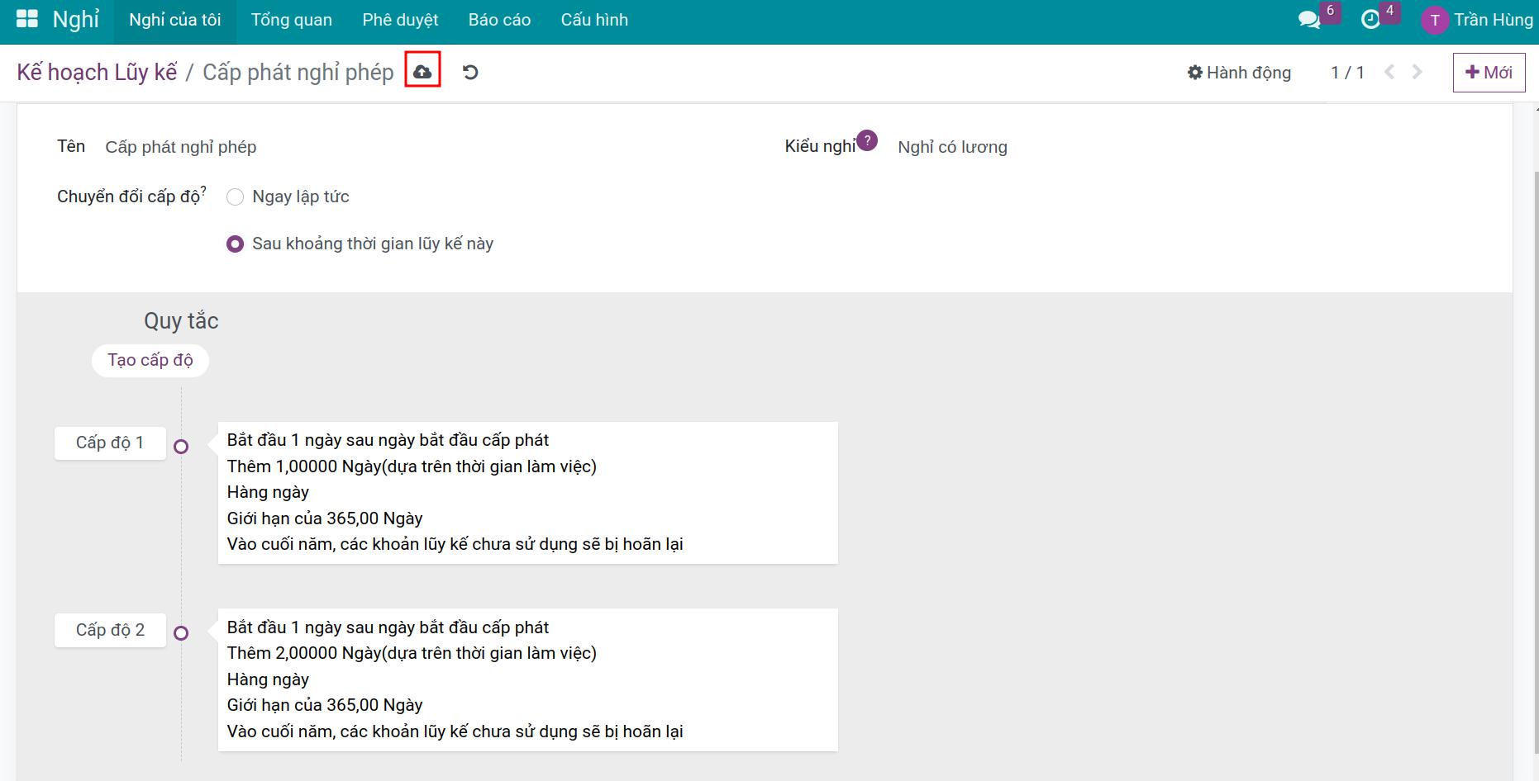1539x781 pixels.
Task: Expand the Trần Hùng user menu
Action: tap(1478, 20)
